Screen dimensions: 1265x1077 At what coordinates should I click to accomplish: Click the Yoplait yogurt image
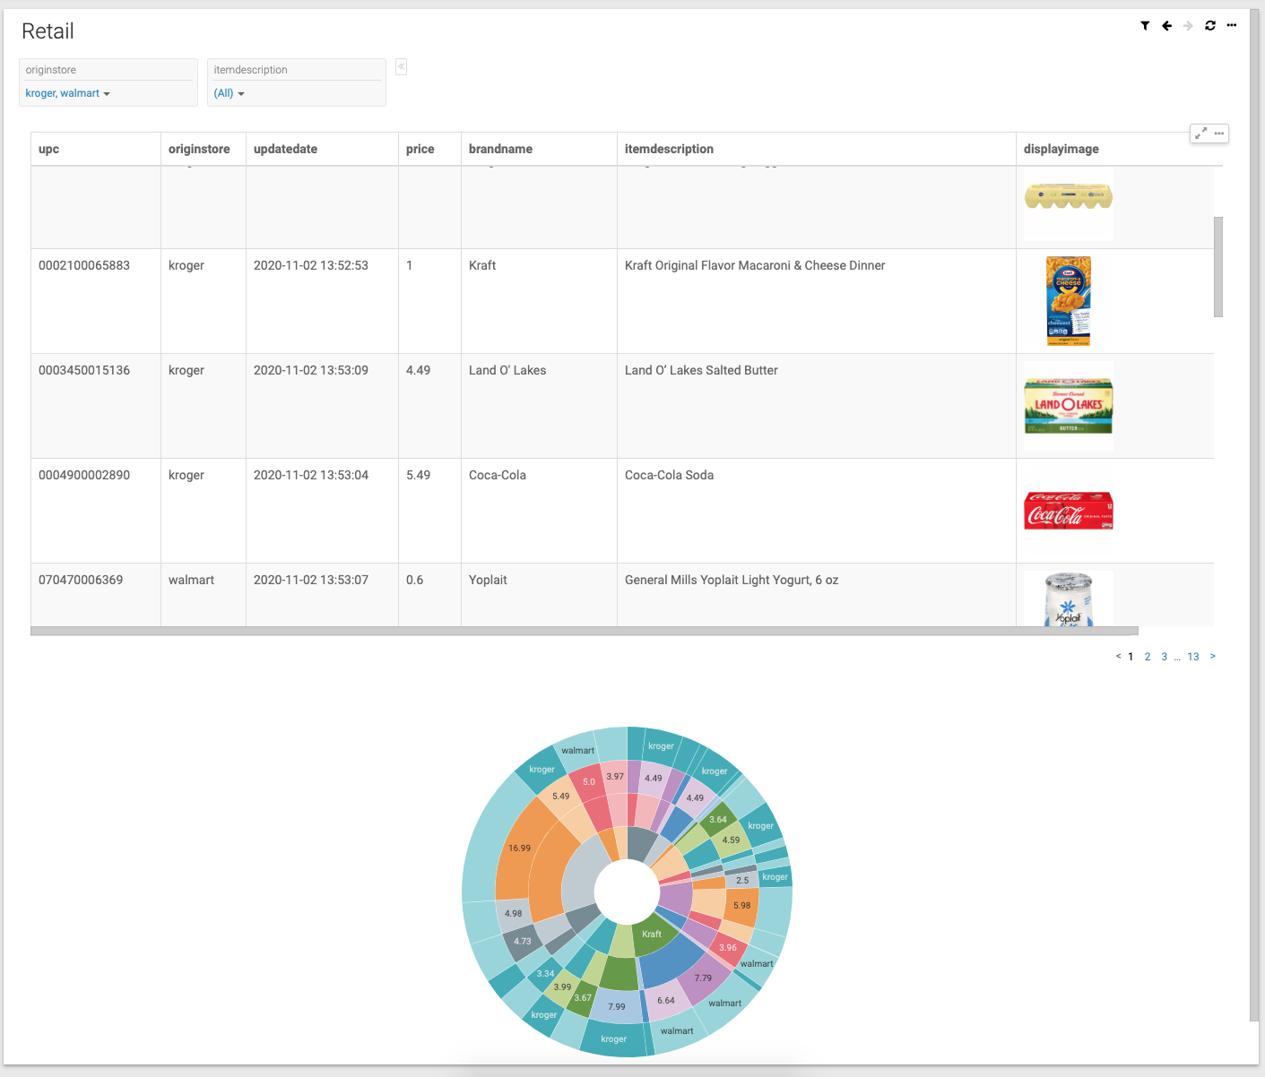point(1069,599)
